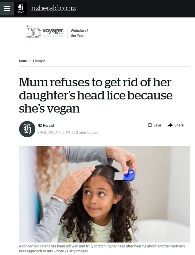Screen dimensions: 195x255
Task: Click the 9 Aug, 2023 publish date
Action: (x=54, y=132)
